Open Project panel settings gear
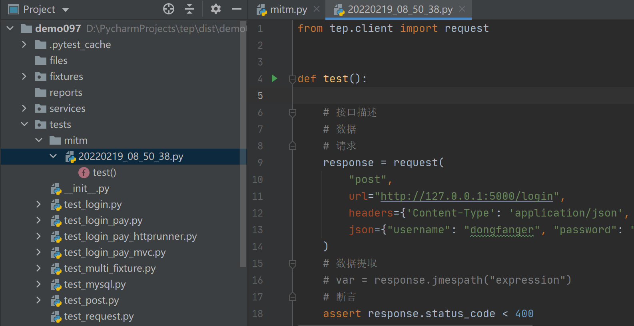Viewport: 634px width, 326px height. (x=216, y=9)
